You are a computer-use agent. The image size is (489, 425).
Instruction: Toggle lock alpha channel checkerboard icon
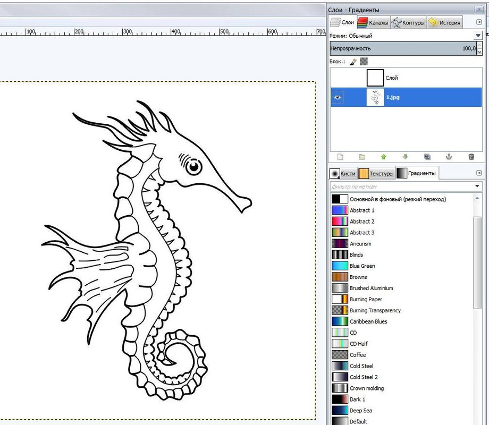(x=364, y=62)
